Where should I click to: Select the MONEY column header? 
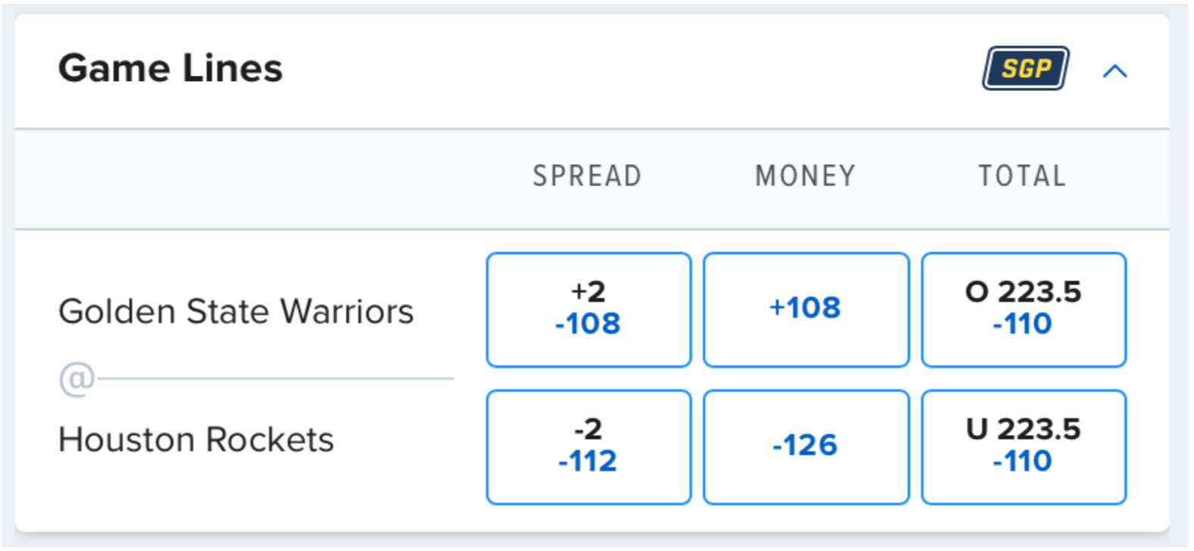coord(805,176)
